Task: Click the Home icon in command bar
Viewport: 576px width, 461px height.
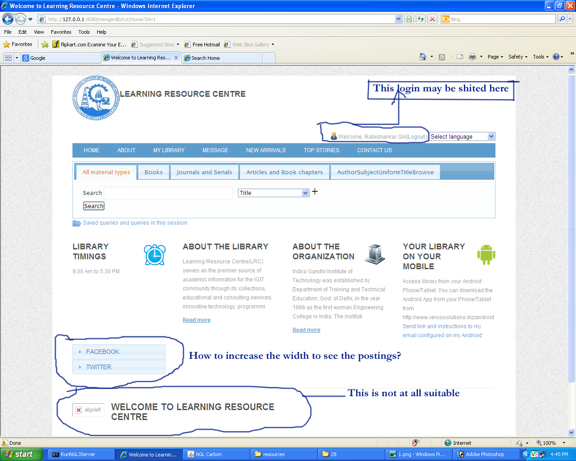Action: tap(423, 57)
